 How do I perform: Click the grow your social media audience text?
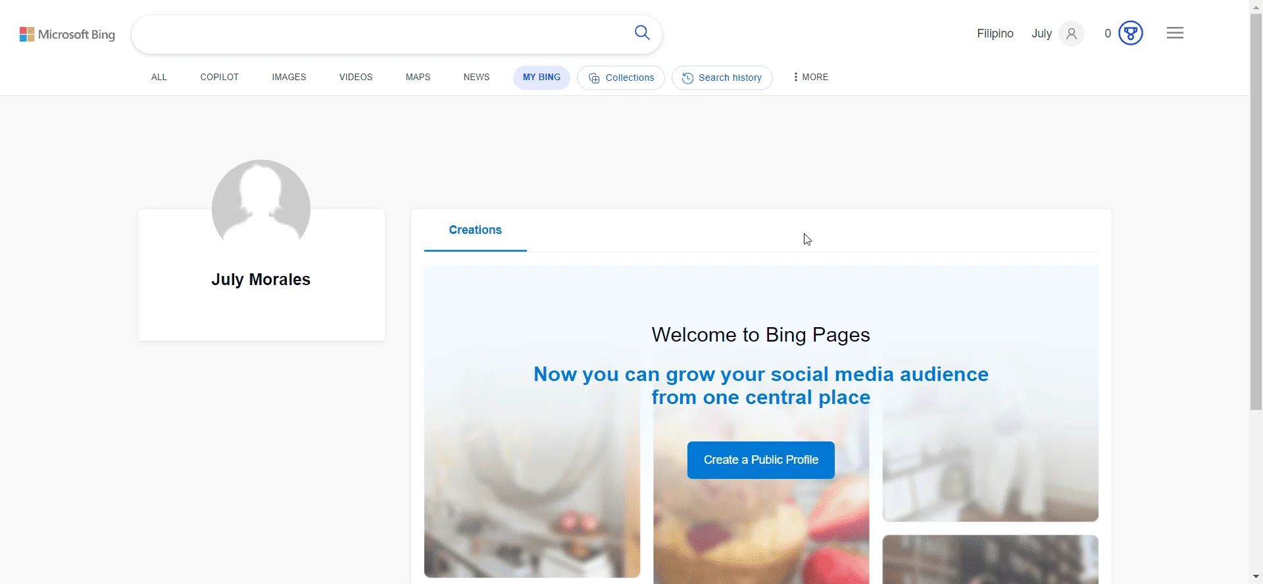tap(761, 386)
